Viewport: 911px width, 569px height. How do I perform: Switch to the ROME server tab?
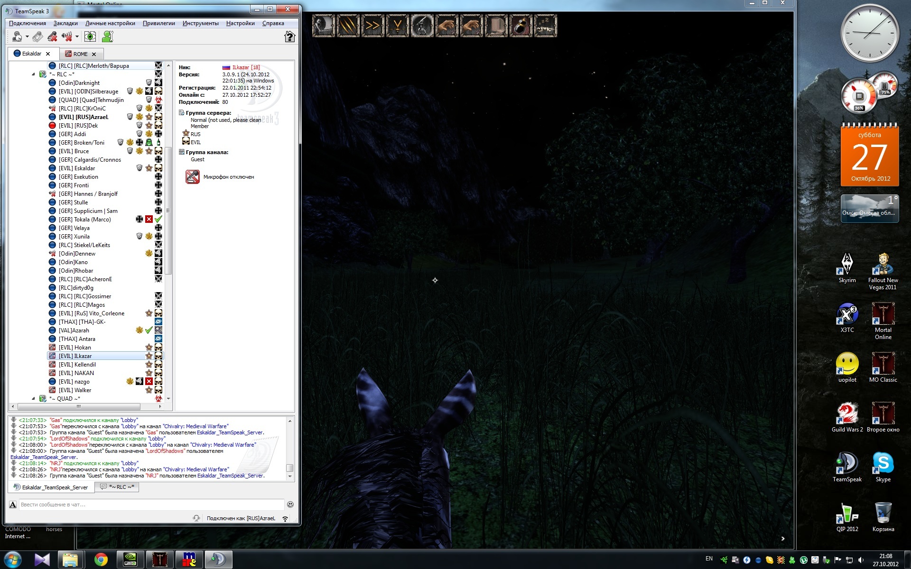80,54
